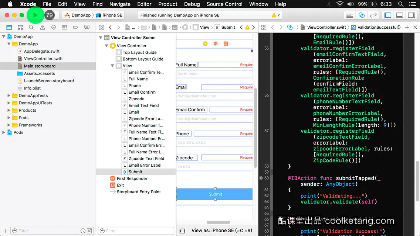Click View as: iPhone SE device bar
Image resolution: width=420 pixels, height=236 pixels.
(x=221, y=231)
